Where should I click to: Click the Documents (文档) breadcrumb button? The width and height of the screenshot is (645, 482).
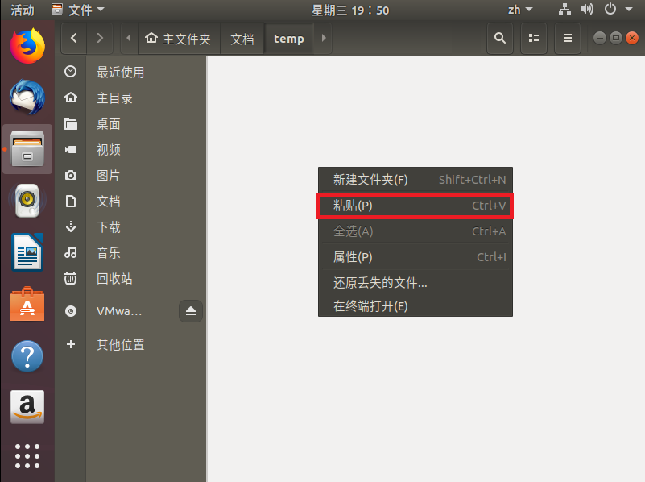(242, 39)
